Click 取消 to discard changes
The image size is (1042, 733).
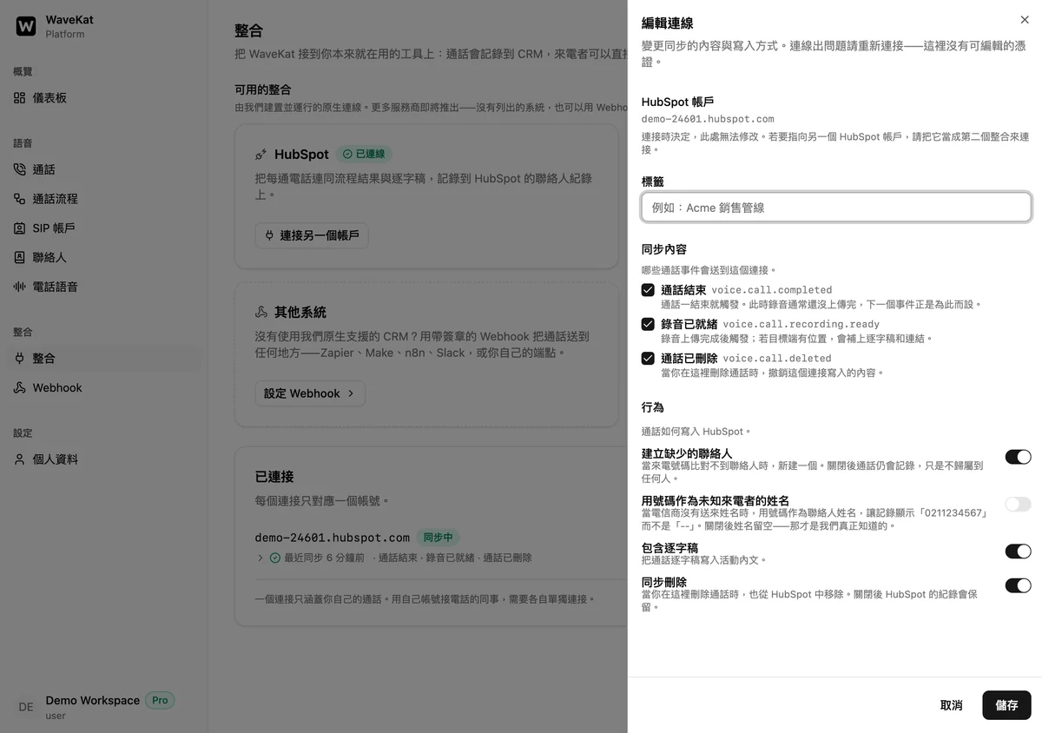tap(952, 705)
